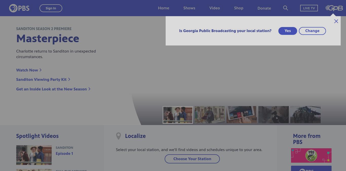Click the SANDITON SEASON 2 PREMIERE label
The image size is (346, 171).
(x=44, y=29)
